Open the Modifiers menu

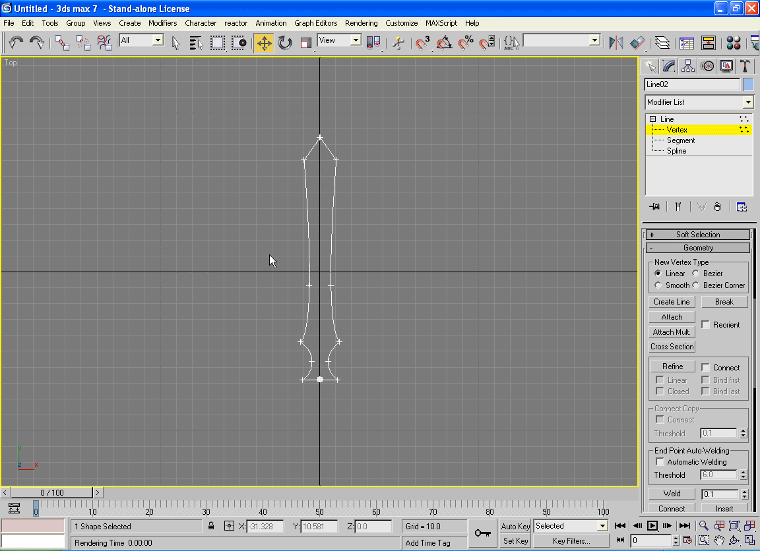(162, 23)
